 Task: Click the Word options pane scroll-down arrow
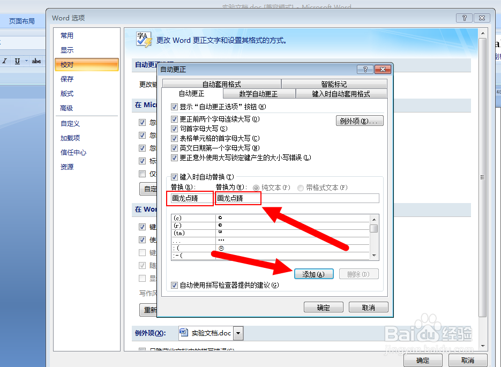click(x=482, y=346)
